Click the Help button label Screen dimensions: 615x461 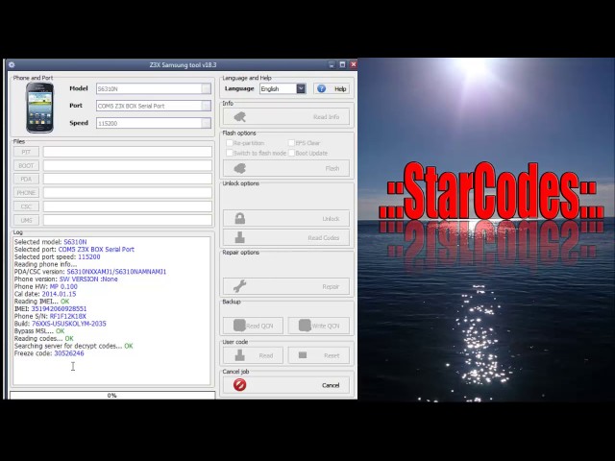click(340, 89)
